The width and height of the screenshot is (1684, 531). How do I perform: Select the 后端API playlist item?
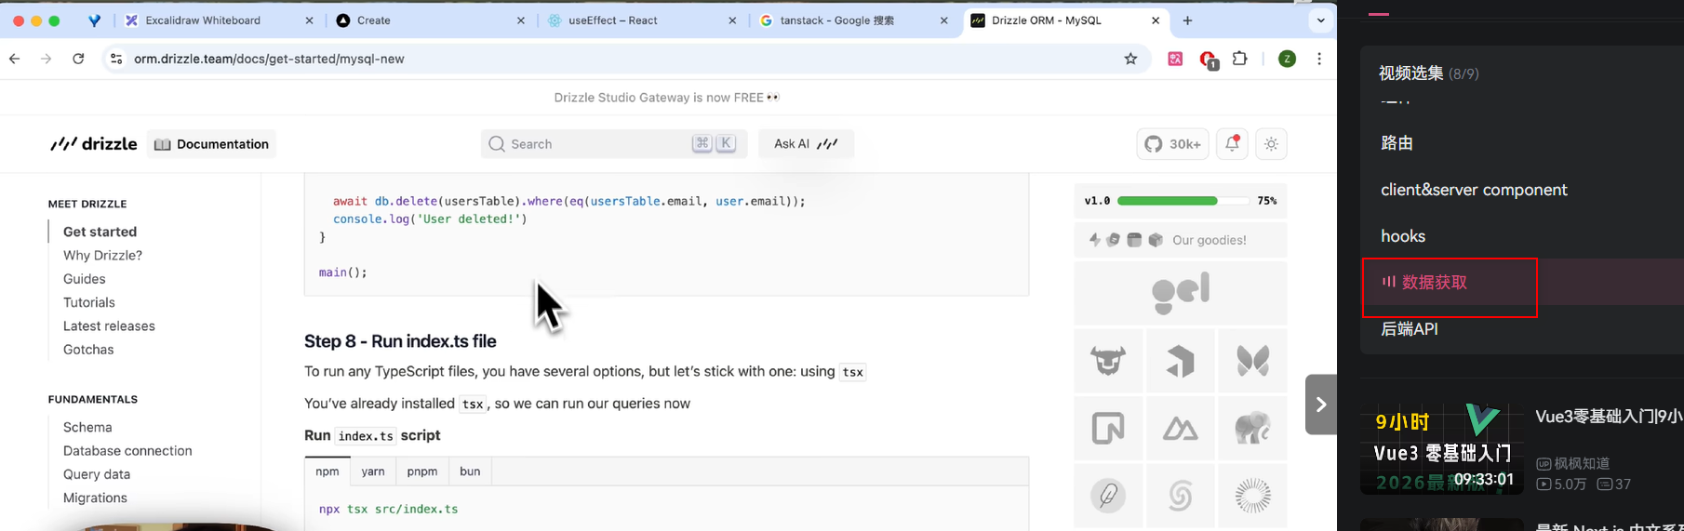(1410, 328)
